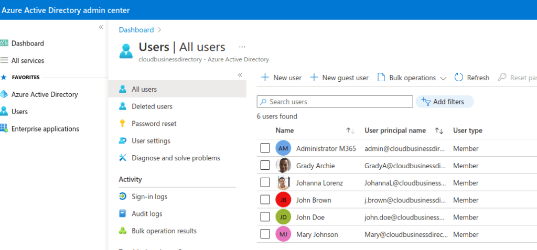Click the MJ avatar for Mary Johnson
537x250 pixels.
click(283, 234)
